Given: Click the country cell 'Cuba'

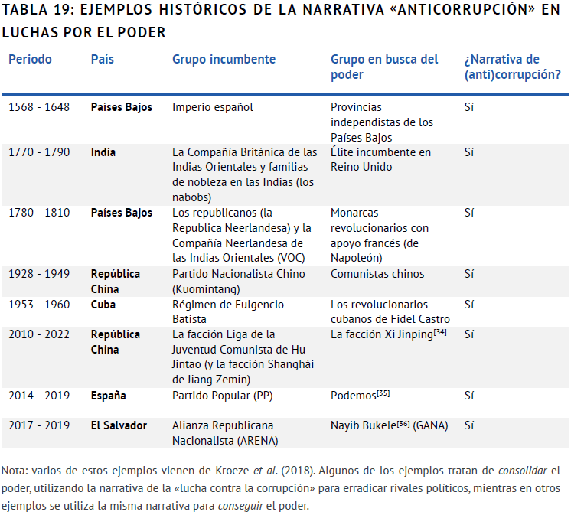Looking at the screenshot, I should click(x=103, y=305).
